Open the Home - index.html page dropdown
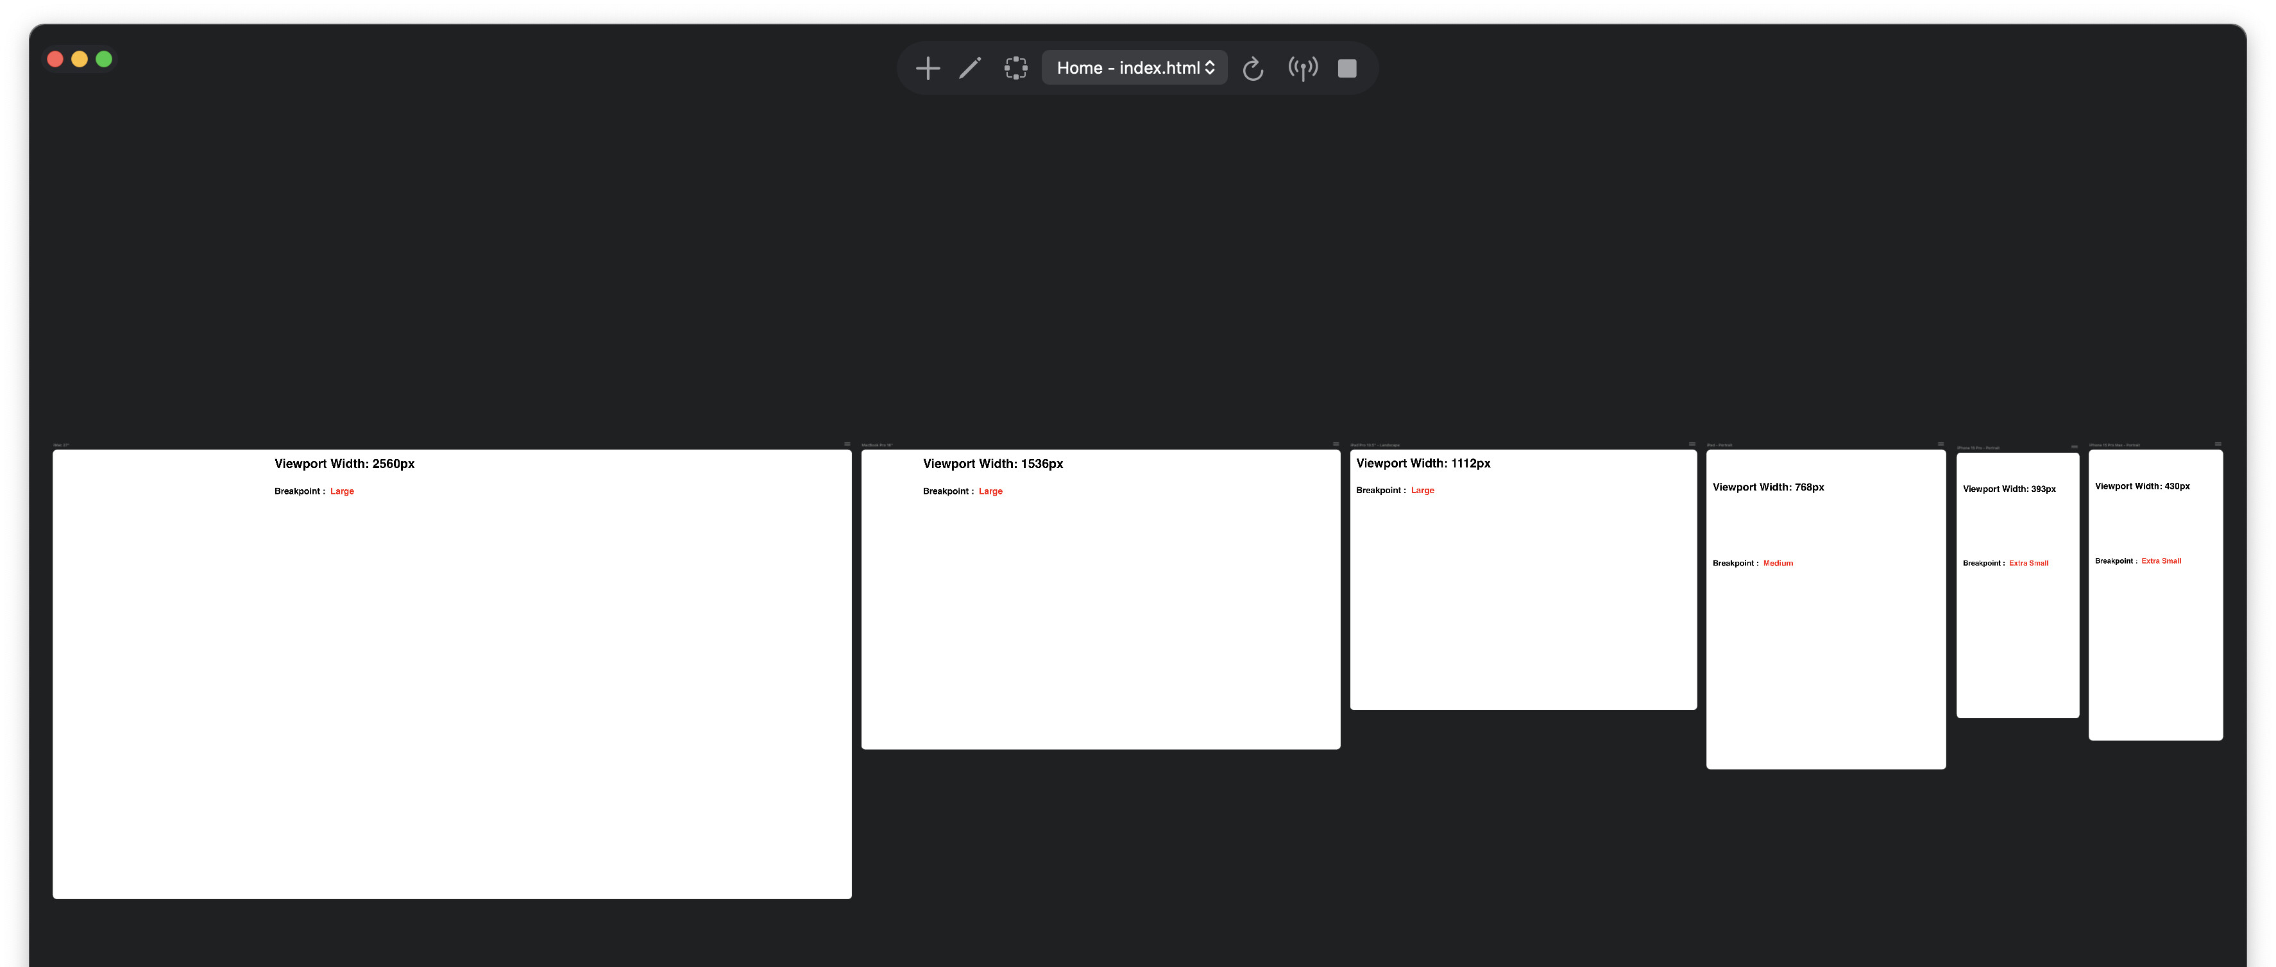Screen dimensions: 2276x967 pos(1134,68)
